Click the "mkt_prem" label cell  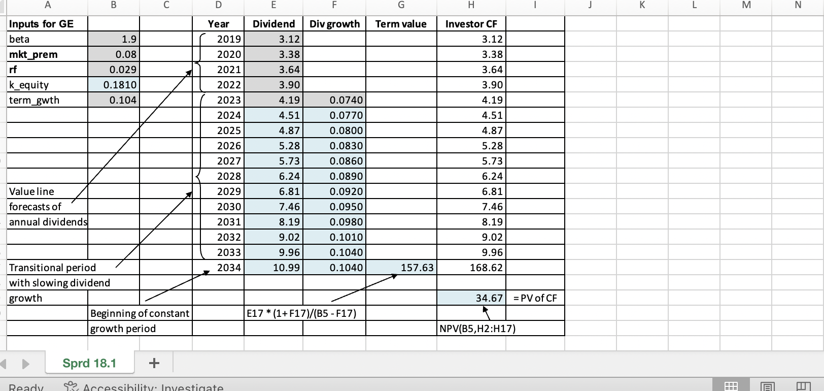tap(48, 54)
